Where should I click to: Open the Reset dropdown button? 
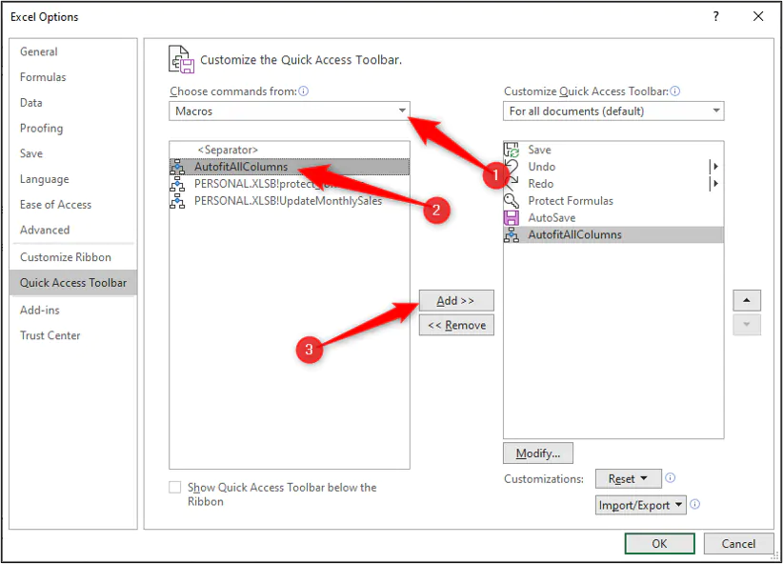click(x=628, y=478)
